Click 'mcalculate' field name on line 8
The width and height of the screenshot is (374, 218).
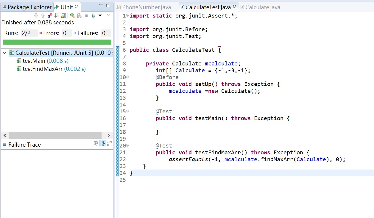click(x=221, y=64)
